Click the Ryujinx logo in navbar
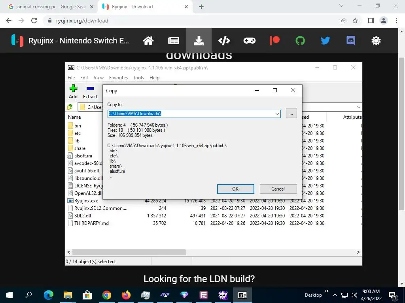The height and width of the screenshot is (303, 405). coord(17,41)
